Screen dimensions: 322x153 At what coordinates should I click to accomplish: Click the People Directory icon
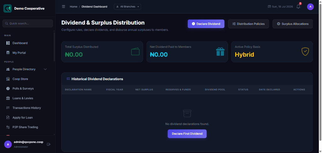(8, 69)
